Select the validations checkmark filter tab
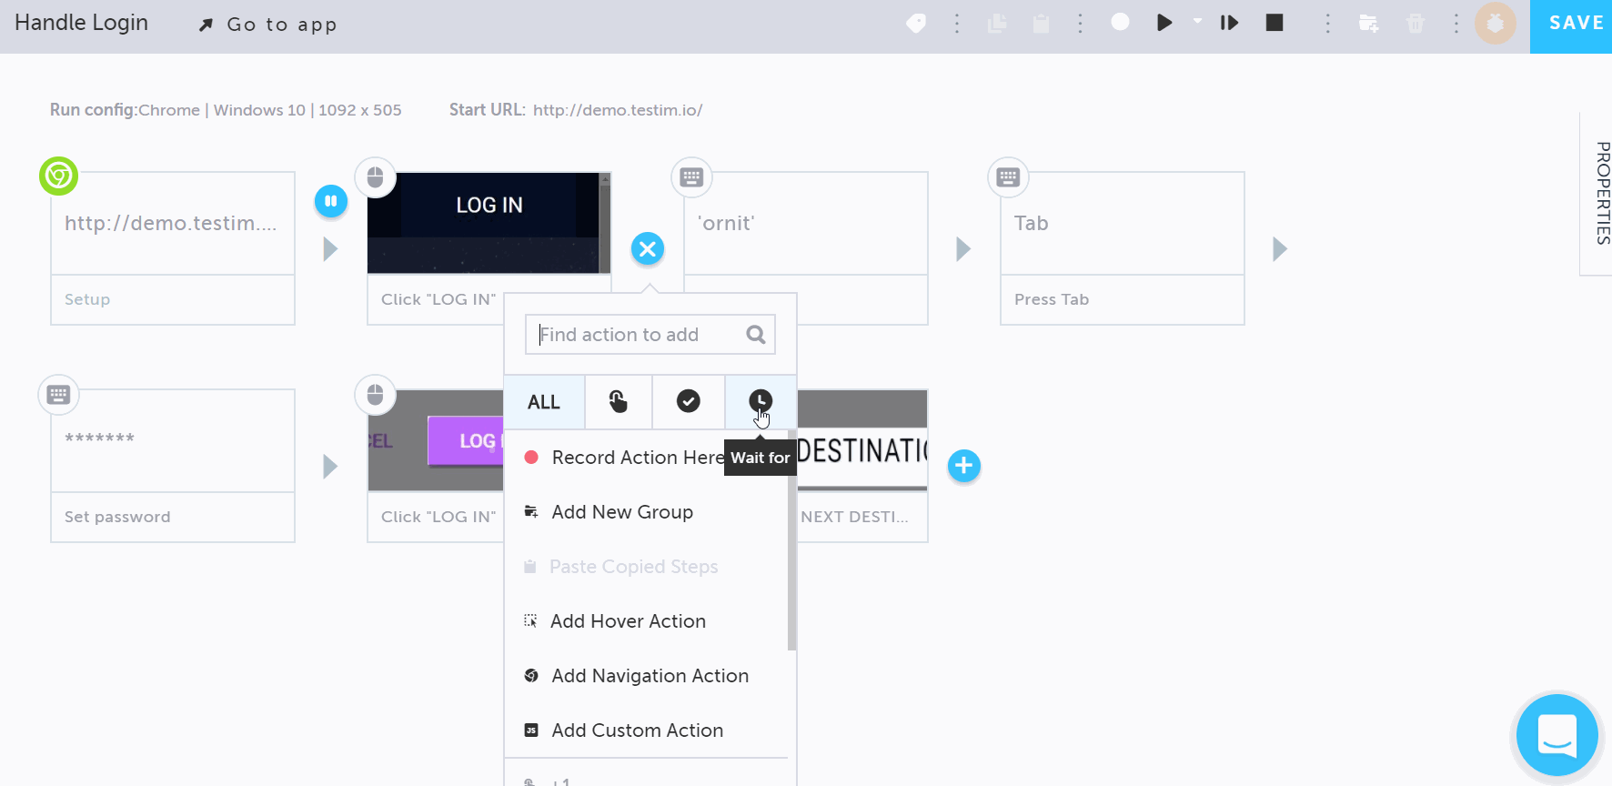Image resolution: width=1612 pixels, height=786 pixels. click(x=689, y=401)
